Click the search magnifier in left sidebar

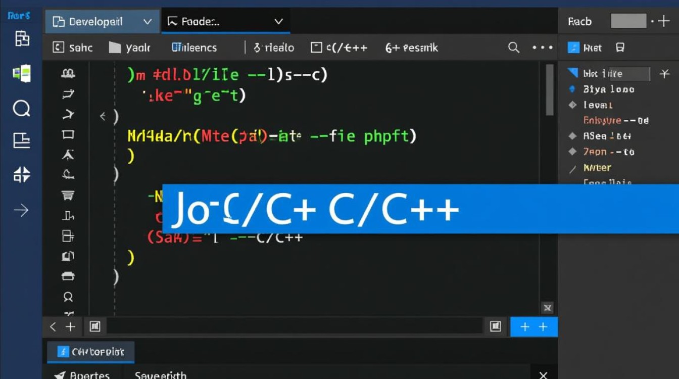21,108
